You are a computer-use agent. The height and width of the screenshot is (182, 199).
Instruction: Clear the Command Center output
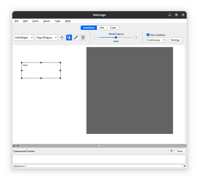click(x=180, y=151)
